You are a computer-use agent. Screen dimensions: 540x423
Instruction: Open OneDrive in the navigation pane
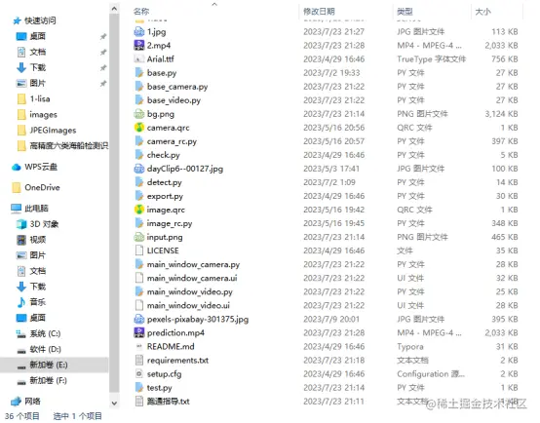click(x=42, y=187)
